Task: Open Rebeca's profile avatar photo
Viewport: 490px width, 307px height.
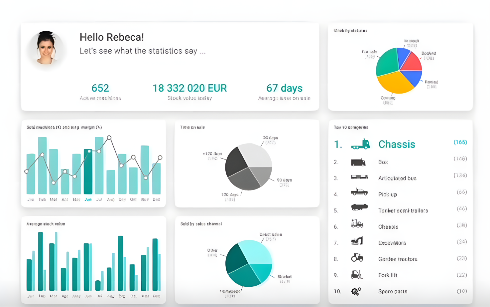Action: [47, 48]
